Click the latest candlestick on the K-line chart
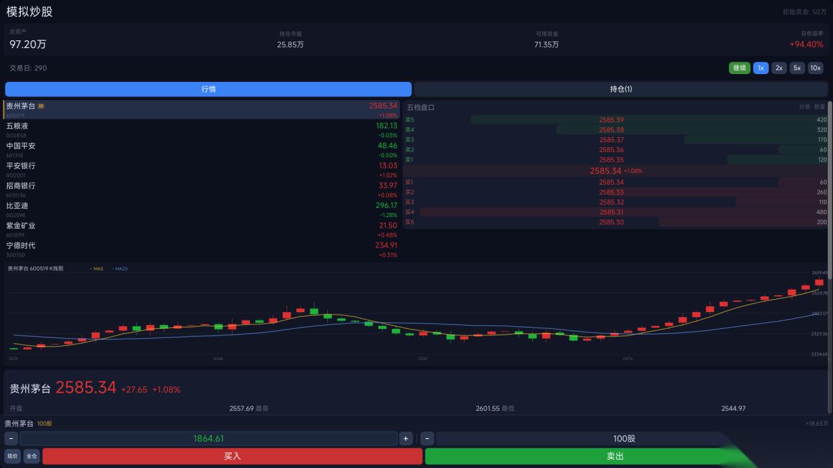 819,282
